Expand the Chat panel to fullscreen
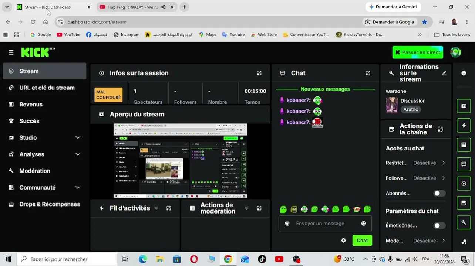Image resolution: width=475 pixels, height=266 pixels. click(368, 73)
